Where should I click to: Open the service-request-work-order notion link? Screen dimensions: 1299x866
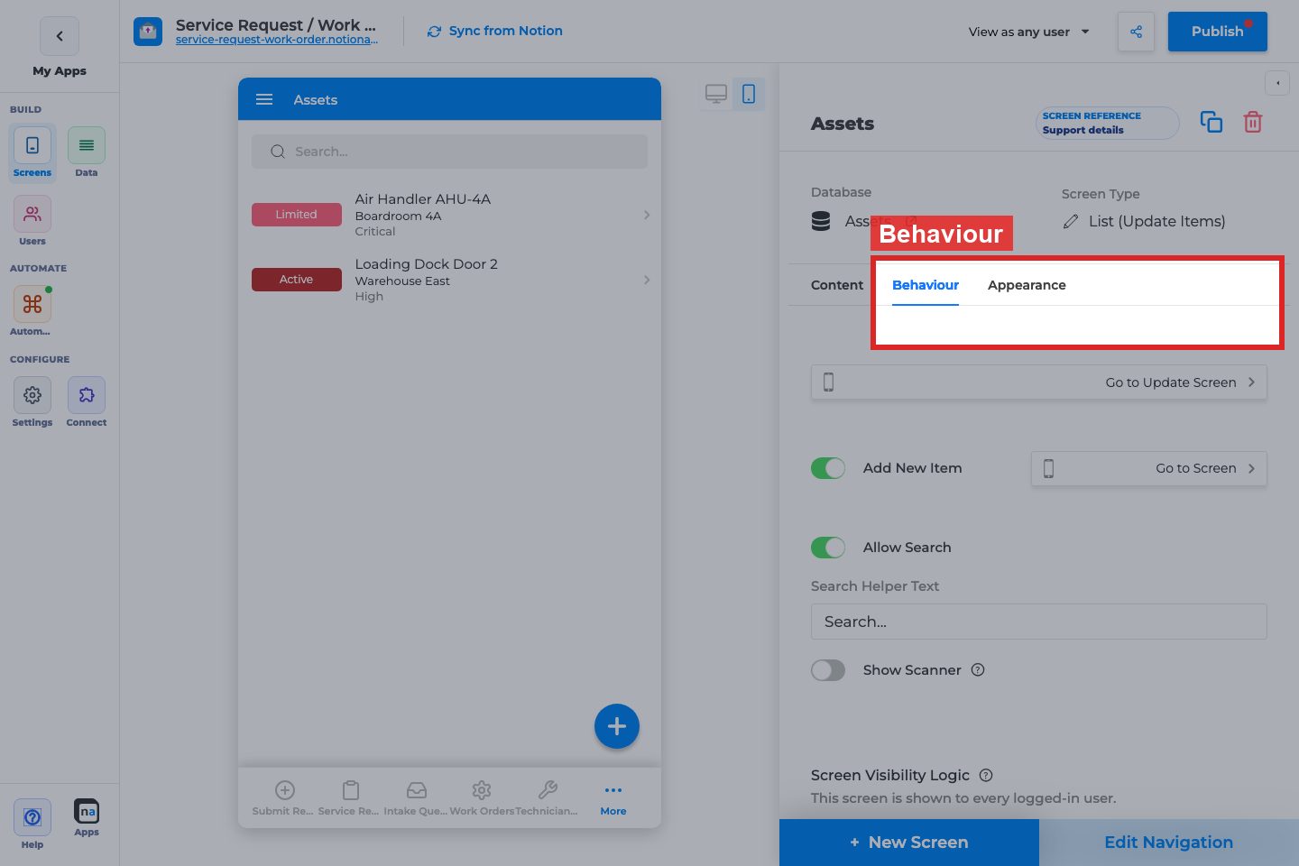coord(277,40)
